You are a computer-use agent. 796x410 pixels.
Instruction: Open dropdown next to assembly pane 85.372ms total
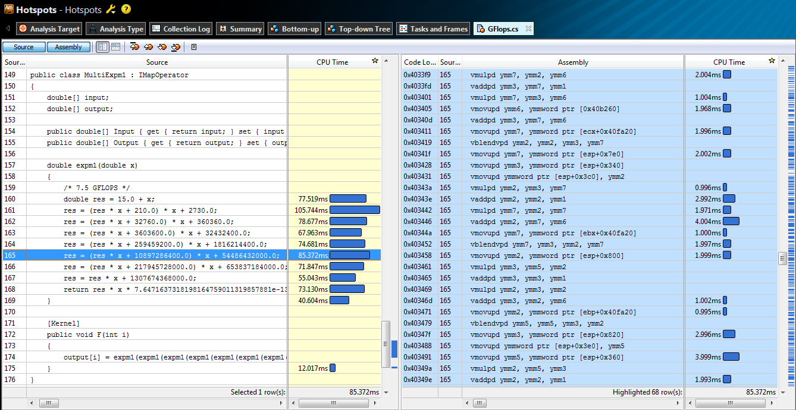pyautogui.click(x=783, y=392)
